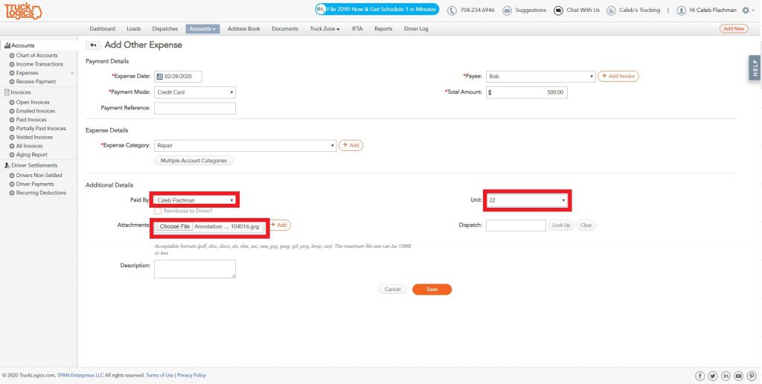This screenshot has height=384, width=762.
Task: Click the Suggestions envelope icon
Action: (507, 10)
